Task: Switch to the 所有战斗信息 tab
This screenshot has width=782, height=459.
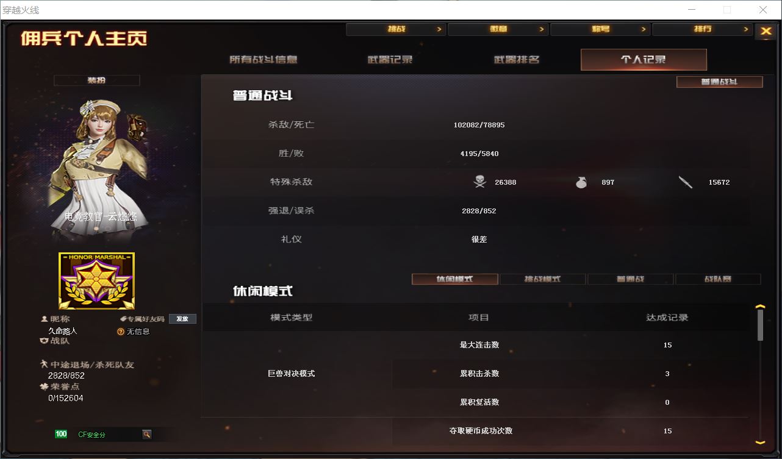Action: 264,60
